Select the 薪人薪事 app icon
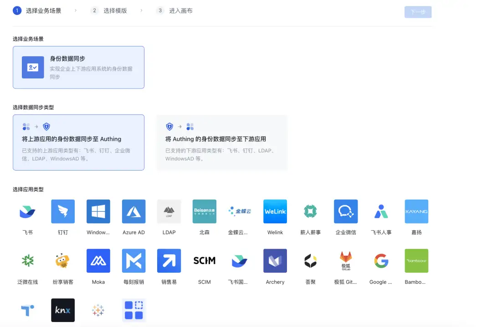This screenshot has width=492, height=327. click(x=310, y=212)
